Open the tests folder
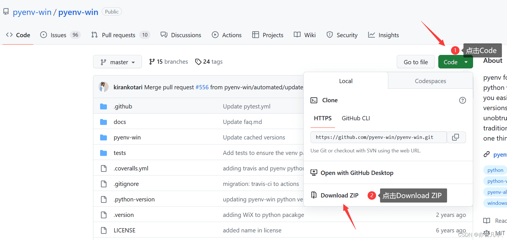This screenshot has width=507, height=240. point(120,153)
